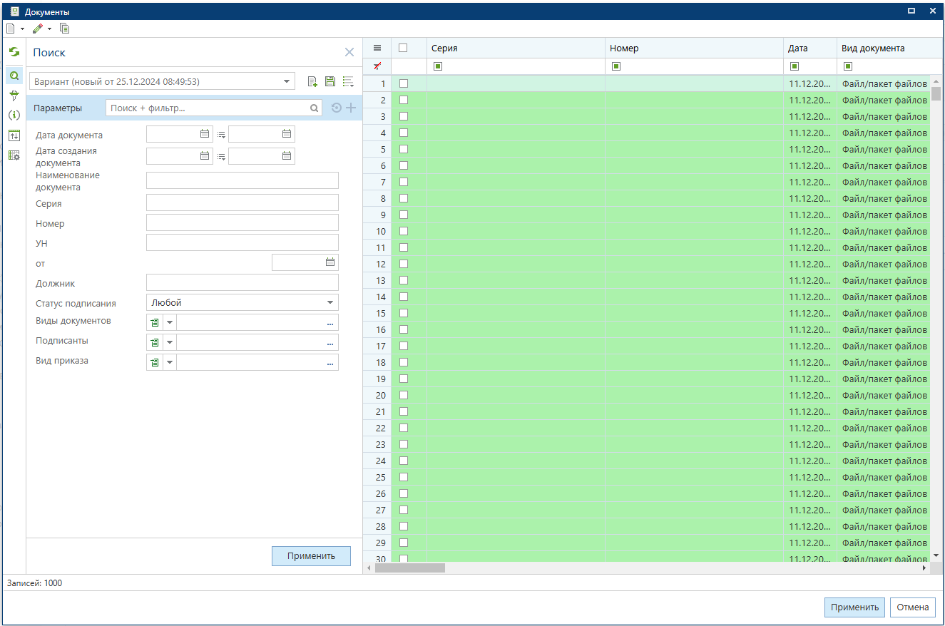Open calendar icon in the 'от' field
Viewport: 945px width, 626px height.
[330, 262]
